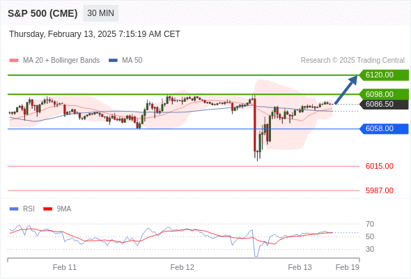Click the Feb 11 date axis label

coord(65,267)
